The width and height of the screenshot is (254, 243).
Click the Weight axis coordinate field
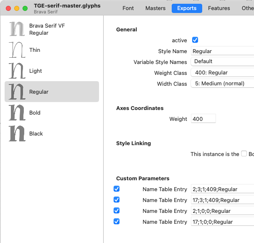(x=203, y=119)
